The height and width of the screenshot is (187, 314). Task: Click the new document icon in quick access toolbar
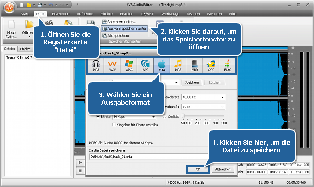(x=22, y=5)
